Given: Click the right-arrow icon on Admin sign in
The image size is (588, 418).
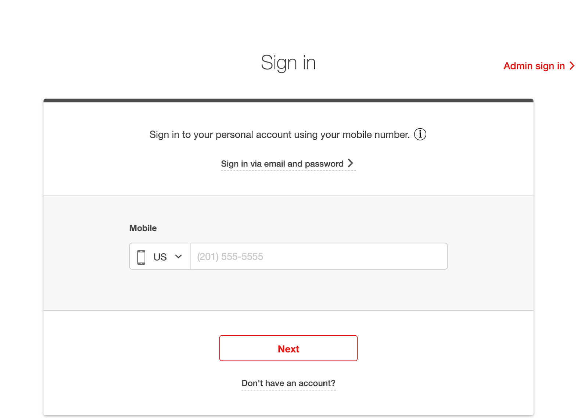Looking at the screenshot, I should click(x=572, y=65).
